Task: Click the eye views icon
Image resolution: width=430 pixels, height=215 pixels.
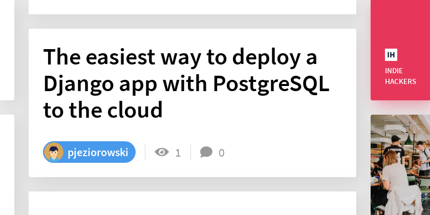Action: [162, 152]
